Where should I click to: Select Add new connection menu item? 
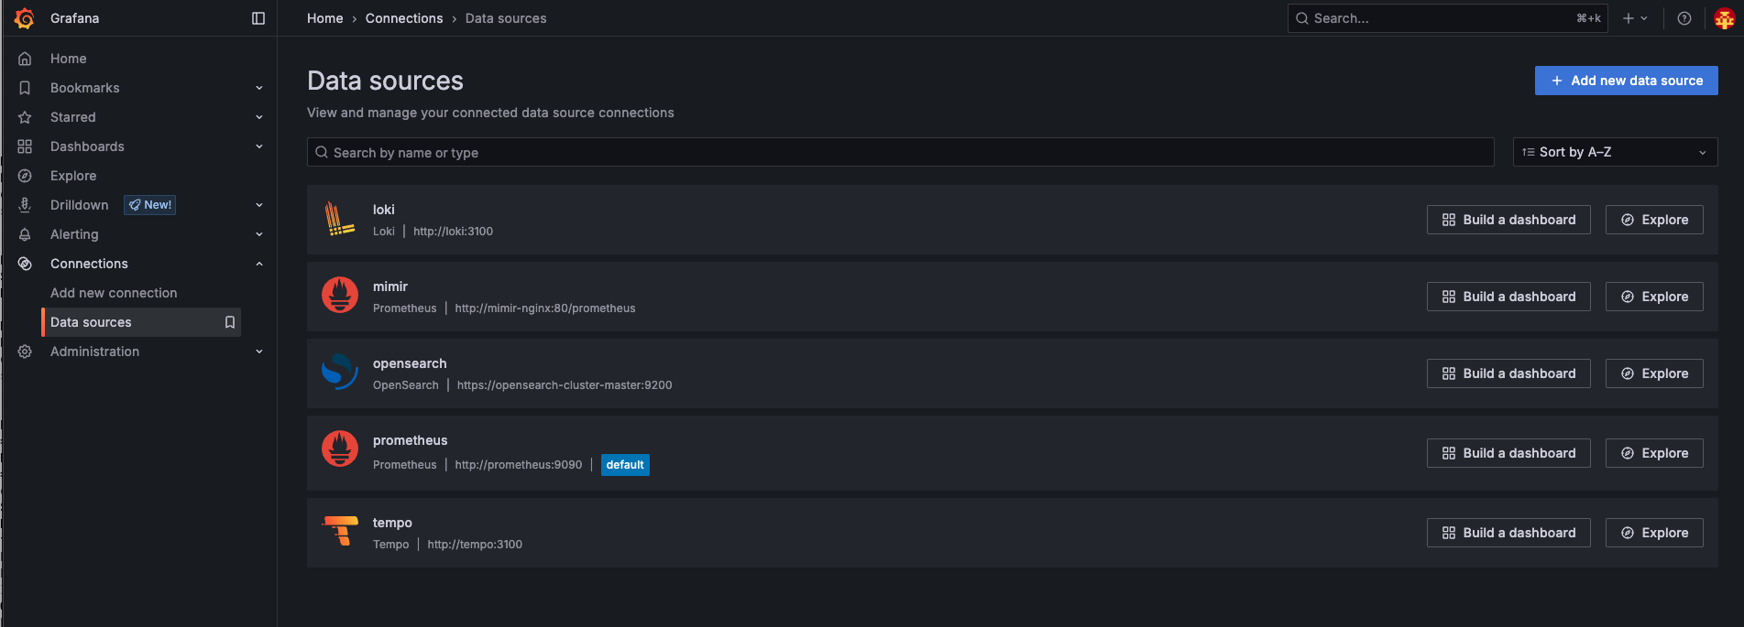[114, 293]
